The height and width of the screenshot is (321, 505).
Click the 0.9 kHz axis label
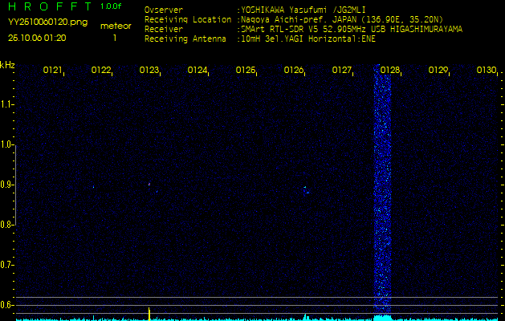click(x=6, y=185)
